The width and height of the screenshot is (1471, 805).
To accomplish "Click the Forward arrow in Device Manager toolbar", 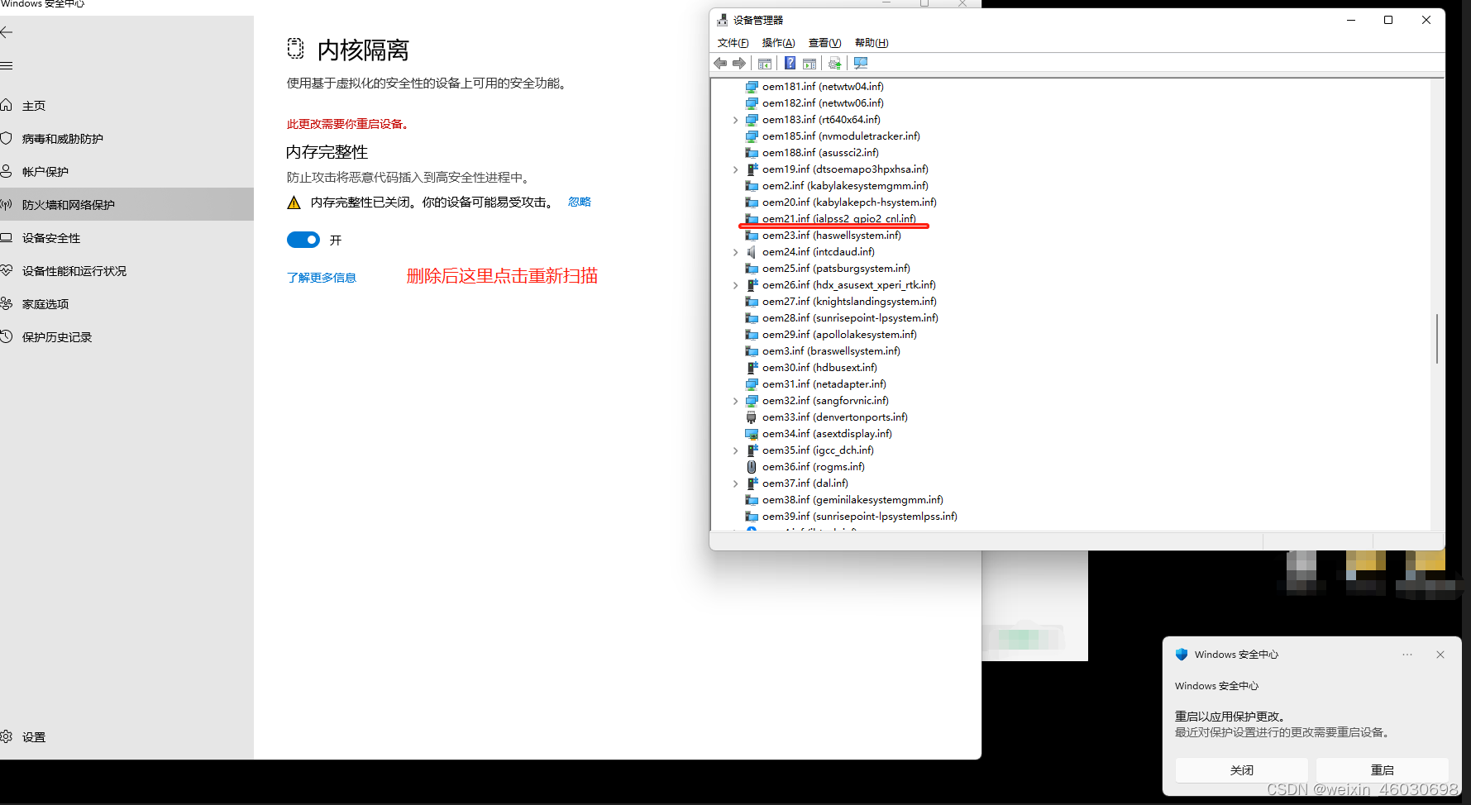I will 739,64.
